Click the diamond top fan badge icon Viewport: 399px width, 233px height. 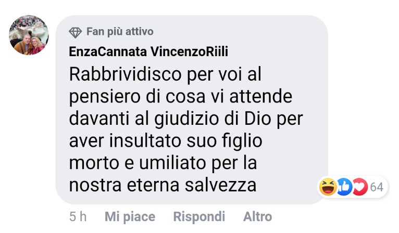pos(76,32)
